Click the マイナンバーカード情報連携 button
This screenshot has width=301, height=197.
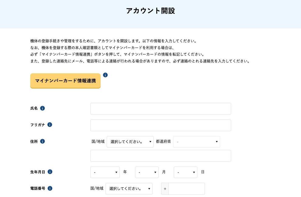click(x=65, y=81)
